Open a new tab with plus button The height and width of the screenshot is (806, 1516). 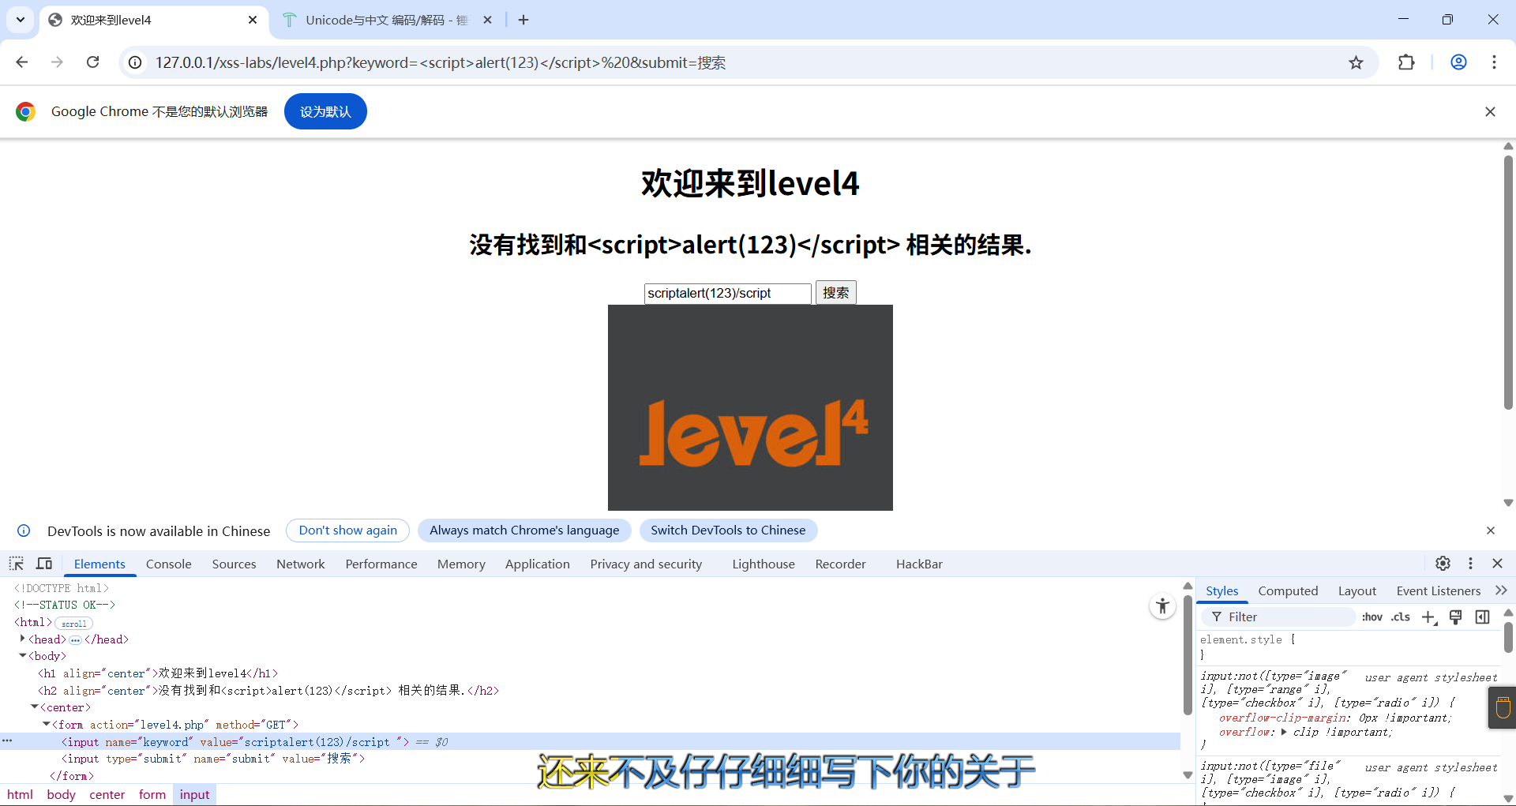pyautogui.click(x=523, y=20)
